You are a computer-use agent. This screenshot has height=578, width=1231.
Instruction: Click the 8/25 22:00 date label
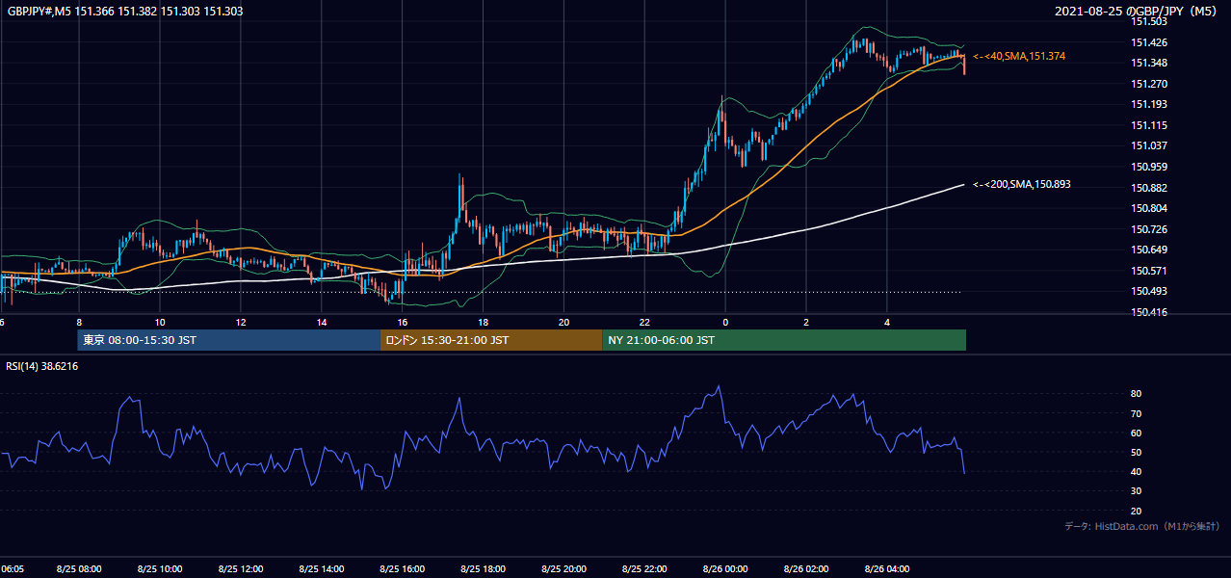tap(644, 569)
